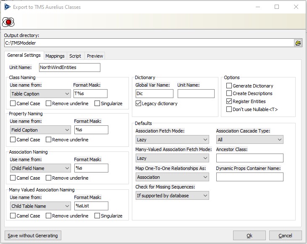Maximize the Export dialog window

[x=277, y=7]
